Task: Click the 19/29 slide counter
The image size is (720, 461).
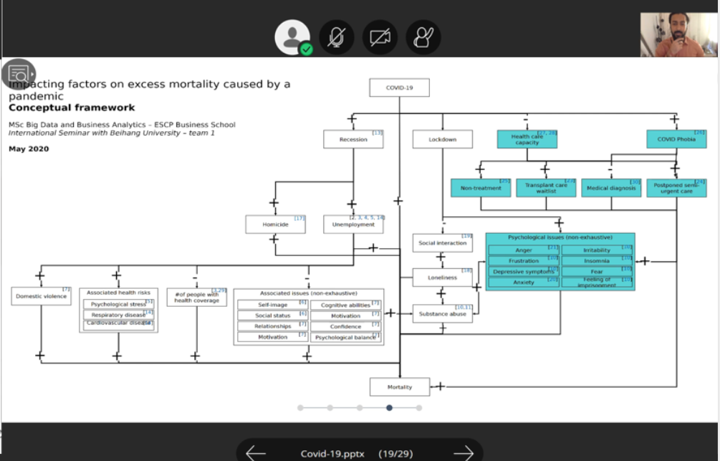Action: [396, 453]
